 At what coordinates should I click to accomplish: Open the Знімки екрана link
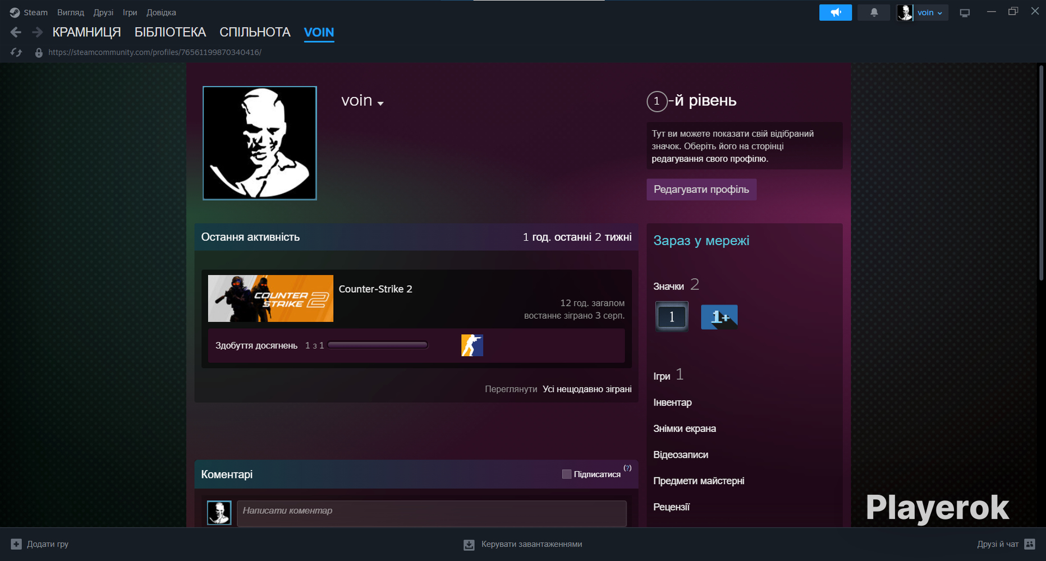coord(685,429)
